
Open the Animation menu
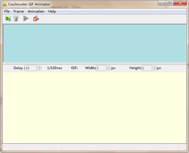pyautogui.click(x=36, y=11)
